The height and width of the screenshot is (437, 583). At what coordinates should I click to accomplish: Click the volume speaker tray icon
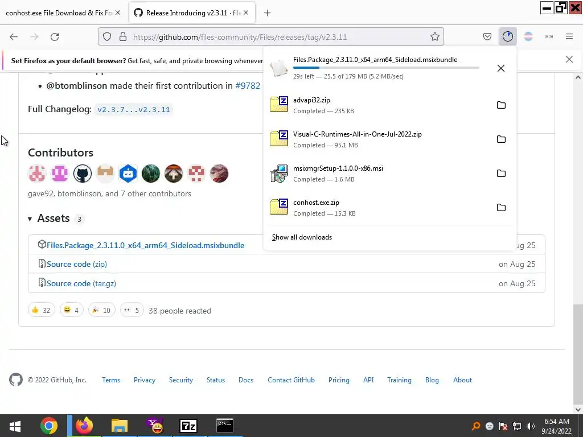pyautogui.click(x=531, y=426)
